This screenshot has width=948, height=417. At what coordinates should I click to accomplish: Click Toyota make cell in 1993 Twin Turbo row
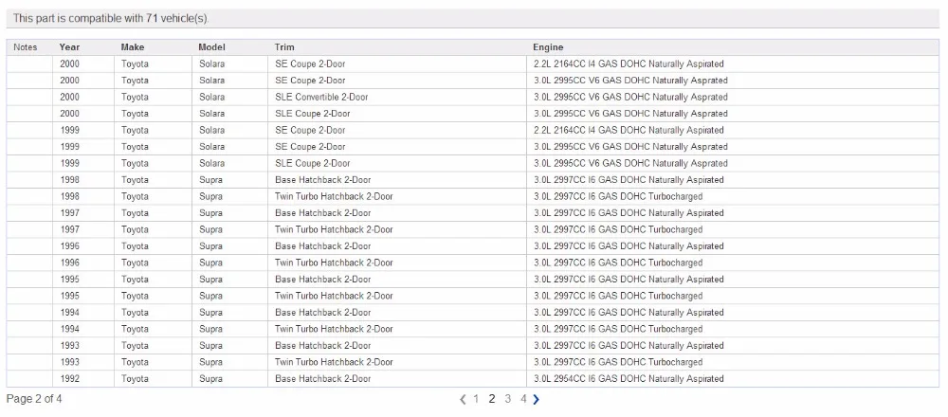click(153, 362)
